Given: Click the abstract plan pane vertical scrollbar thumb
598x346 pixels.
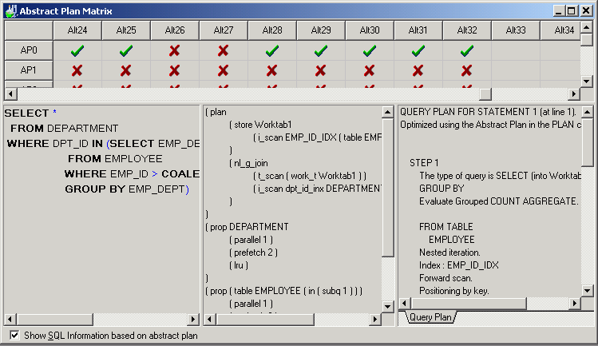Looking at the screenshot, I should click(387, 188).
